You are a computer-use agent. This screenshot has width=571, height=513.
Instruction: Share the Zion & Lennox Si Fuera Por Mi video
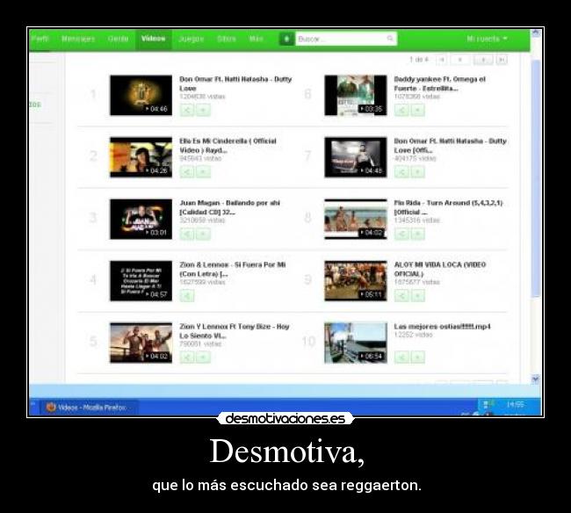[187, 295]
